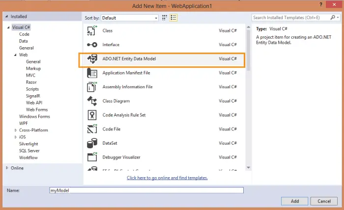Click the Code Analysis Rule Set icon
Screen dimensions: 344x210
92,115
